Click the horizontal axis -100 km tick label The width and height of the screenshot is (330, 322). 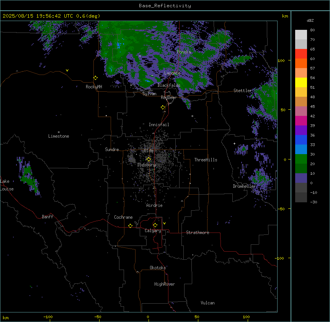coord(48,317)
